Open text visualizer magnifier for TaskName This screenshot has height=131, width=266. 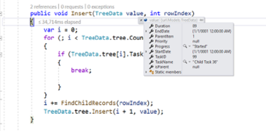point(185,62)
